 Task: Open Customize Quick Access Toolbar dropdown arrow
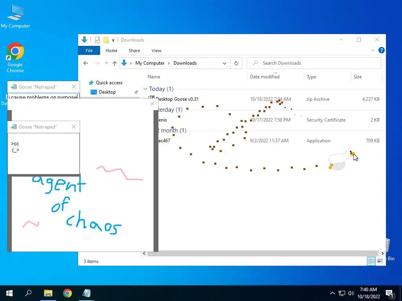click(113, 40)
